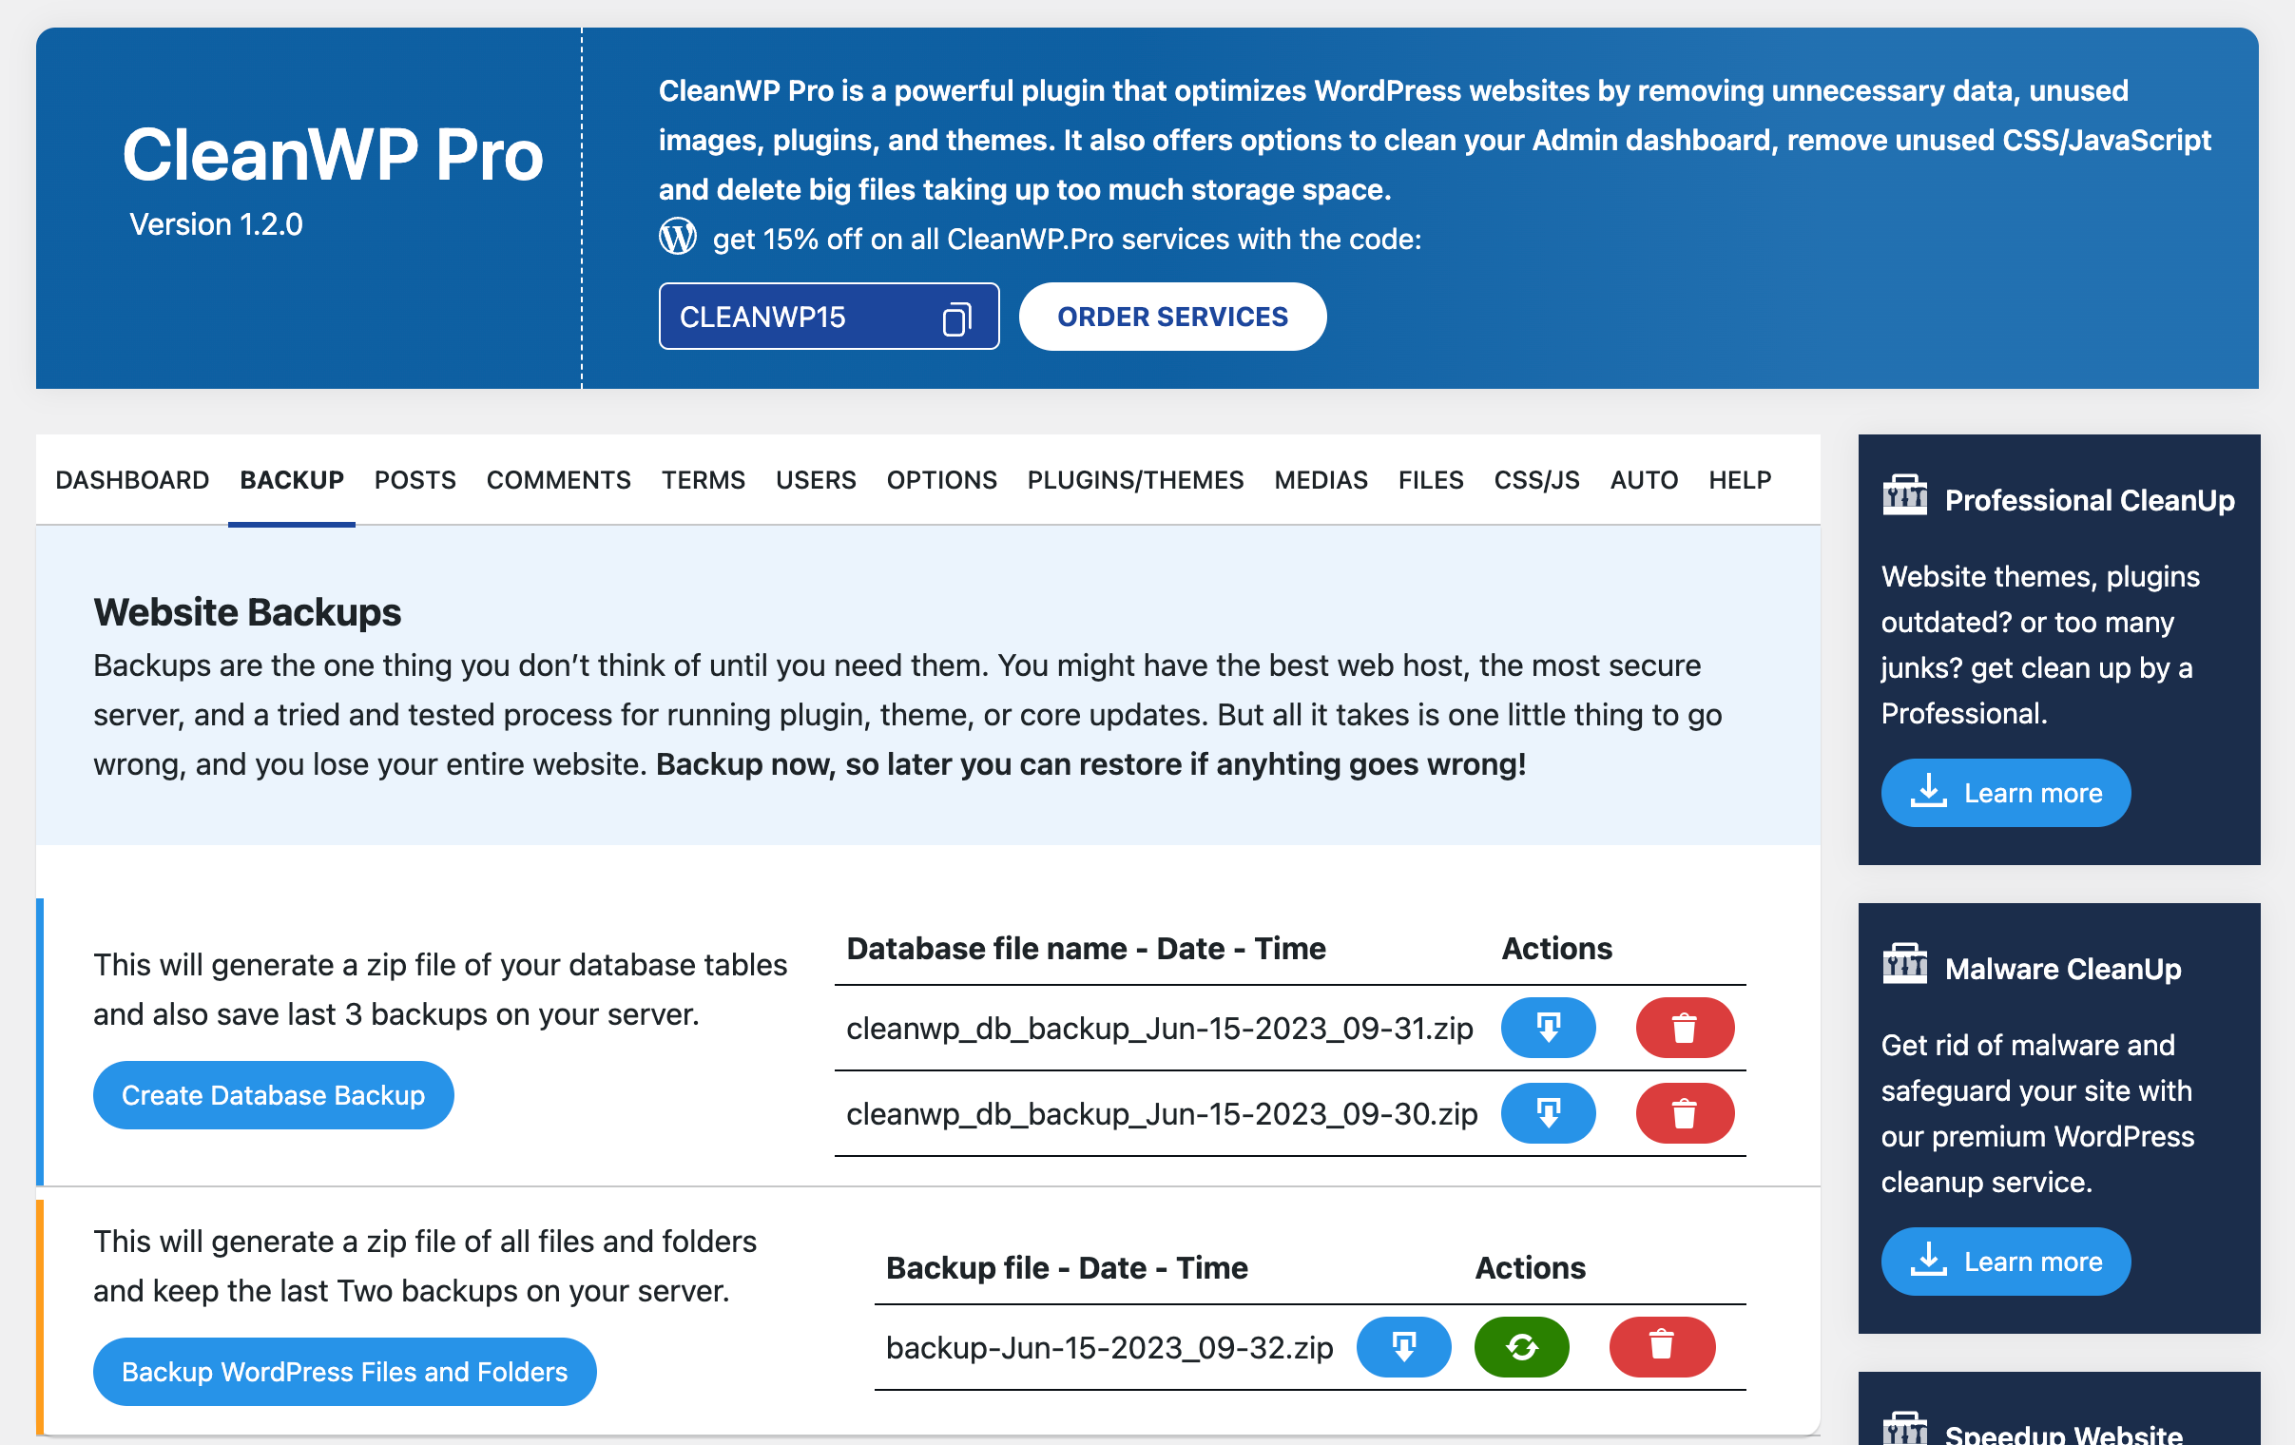Image resolution: width=2295 pixels, height=1445 pixels.
Task: Download cleanwp_db_backup_Jun-15-2023_09-30.zip
Action: pyautogui.click(x=1548, y=1113)
